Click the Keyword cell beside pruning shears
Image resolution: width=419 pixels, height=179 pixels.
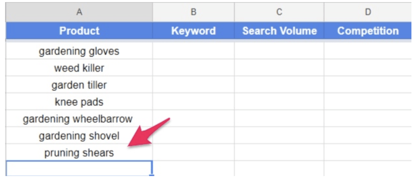point(194,153)
